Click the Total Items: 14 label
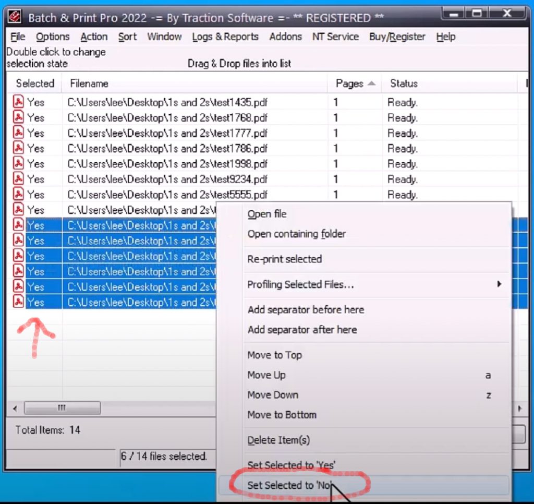The width and height of the screenshot is (534, 504). point(47,430)
